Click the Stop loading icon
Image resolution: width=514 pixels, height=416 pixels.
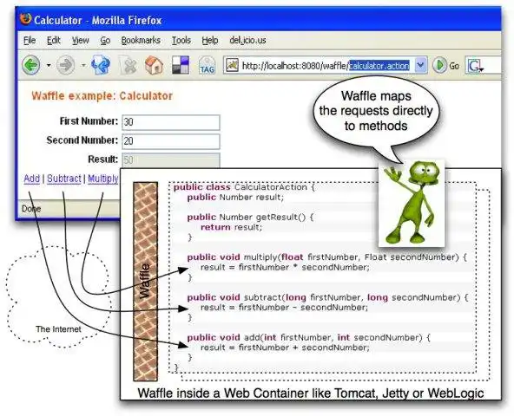click(128, 65)
